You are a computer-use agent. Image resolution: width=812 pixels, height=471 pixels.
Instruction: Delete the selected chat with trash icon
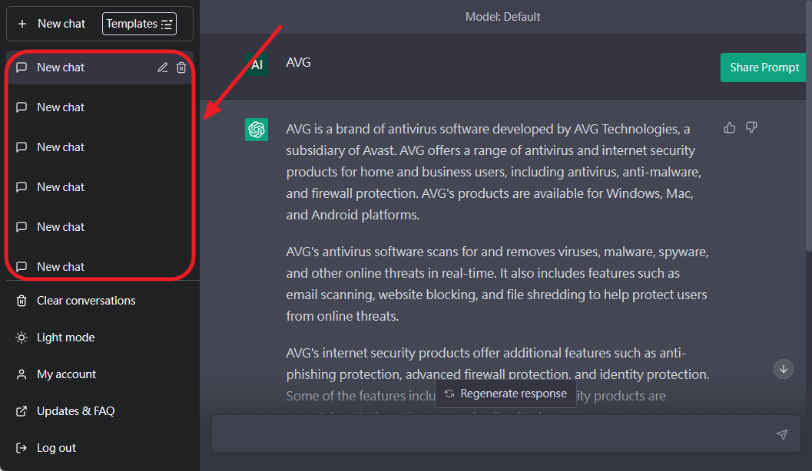tap(181, 68)
